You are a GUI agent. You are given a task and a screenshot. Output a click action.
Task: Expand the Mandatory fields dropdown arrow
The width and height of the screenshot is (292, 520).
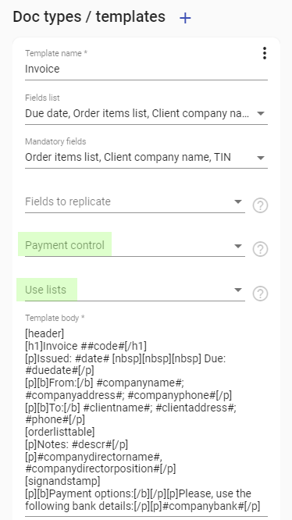[261, 158]
